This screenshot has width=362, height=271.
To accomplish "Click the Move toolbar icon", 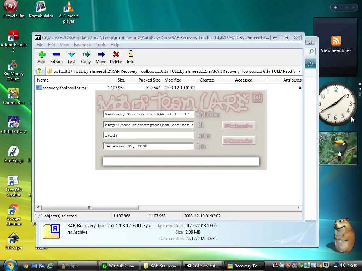I will tap(101, 57).
